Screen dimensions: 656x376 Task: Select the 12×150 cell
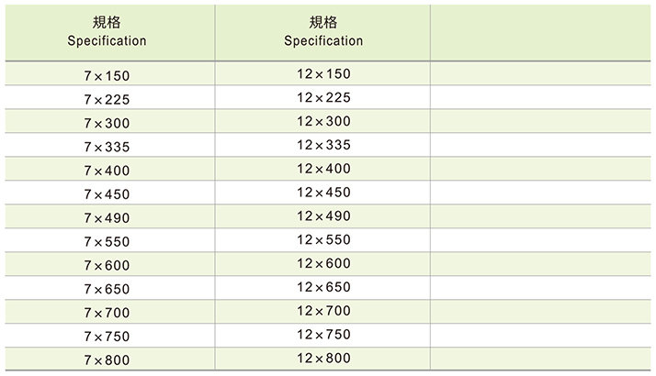coord(323,73)
